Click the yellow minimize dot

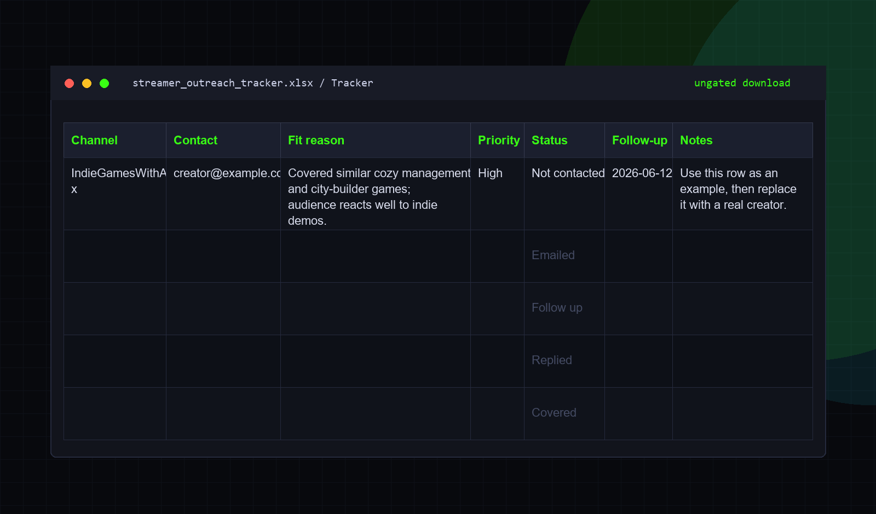pyautogui.click(x=87, y=83)
